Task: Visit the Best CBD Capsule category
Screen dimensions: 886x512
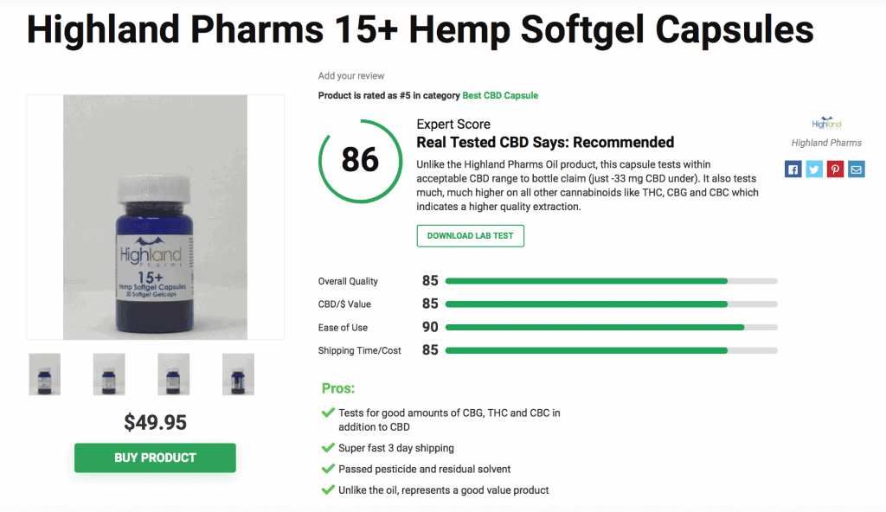Action: pyautogui.click(x=500, y=95)
